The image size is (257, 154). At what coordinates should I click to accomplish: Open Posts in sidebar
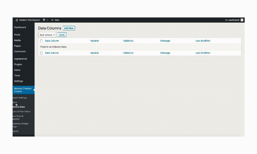tap(17, 35)
